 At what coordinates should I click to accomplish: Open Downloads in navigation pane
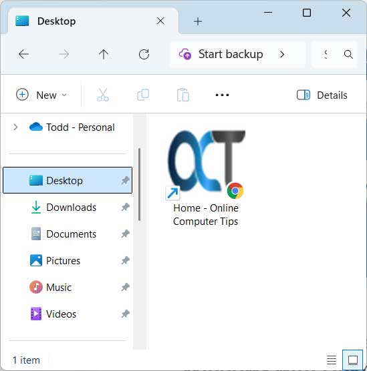(68, 208)
